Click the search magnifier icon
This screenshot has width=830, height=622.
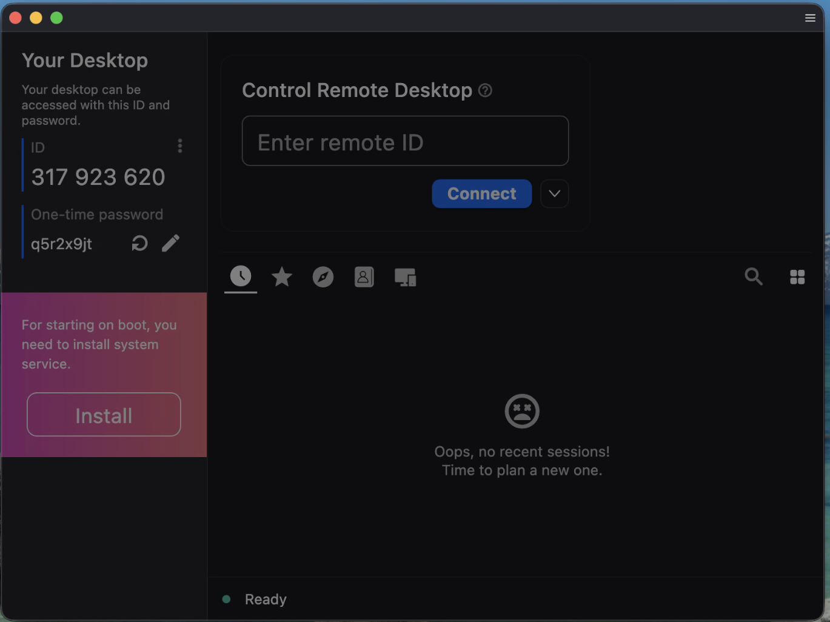(x=753, y=276)
